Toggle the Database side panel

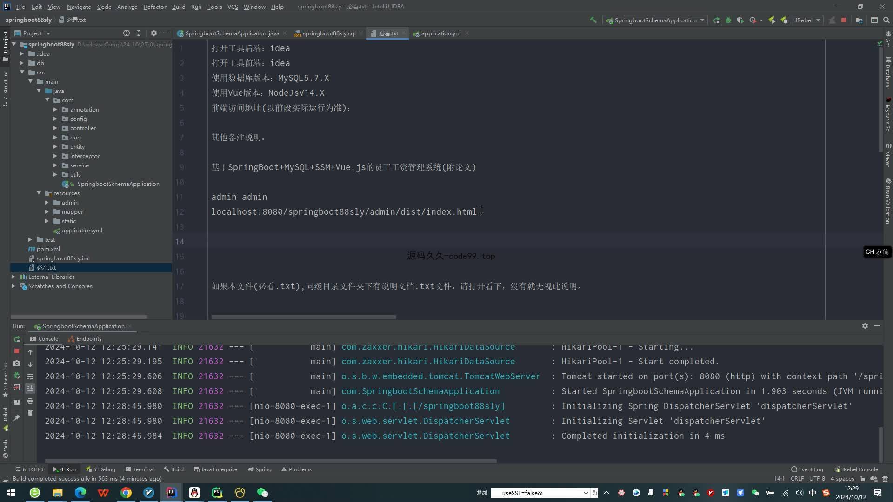tap(888, 72)
